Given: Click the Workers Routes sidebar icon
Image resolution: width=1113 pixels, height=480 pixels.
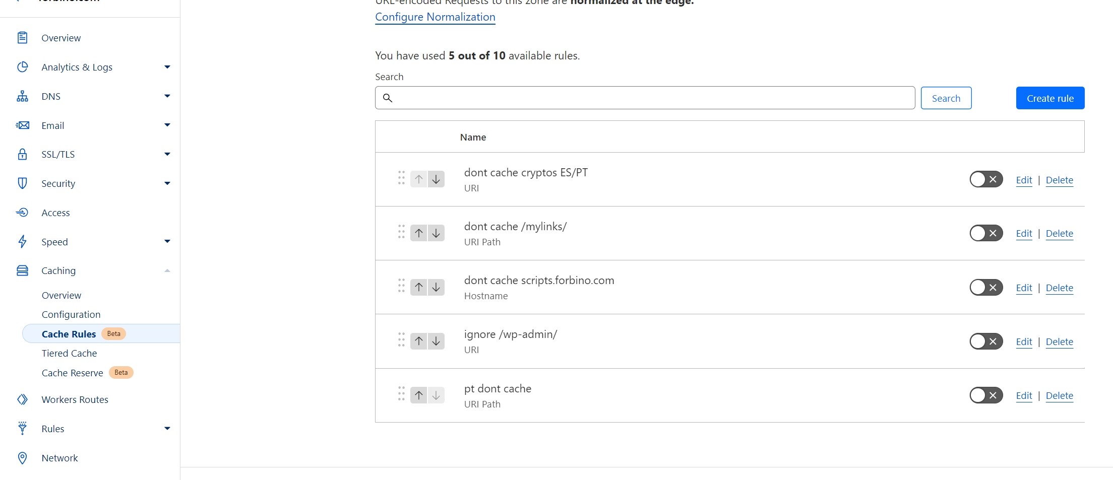Looking at the screenshot, I should pyautogui.click(x=22, y=399).
